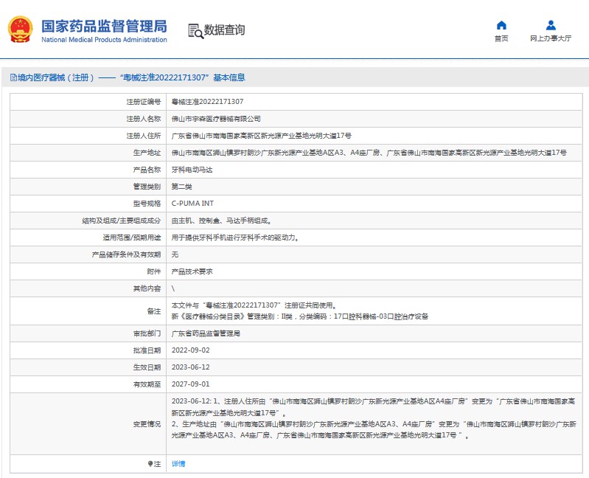
Task: Select the 审批部门 label cell
Action: point(88,333)
